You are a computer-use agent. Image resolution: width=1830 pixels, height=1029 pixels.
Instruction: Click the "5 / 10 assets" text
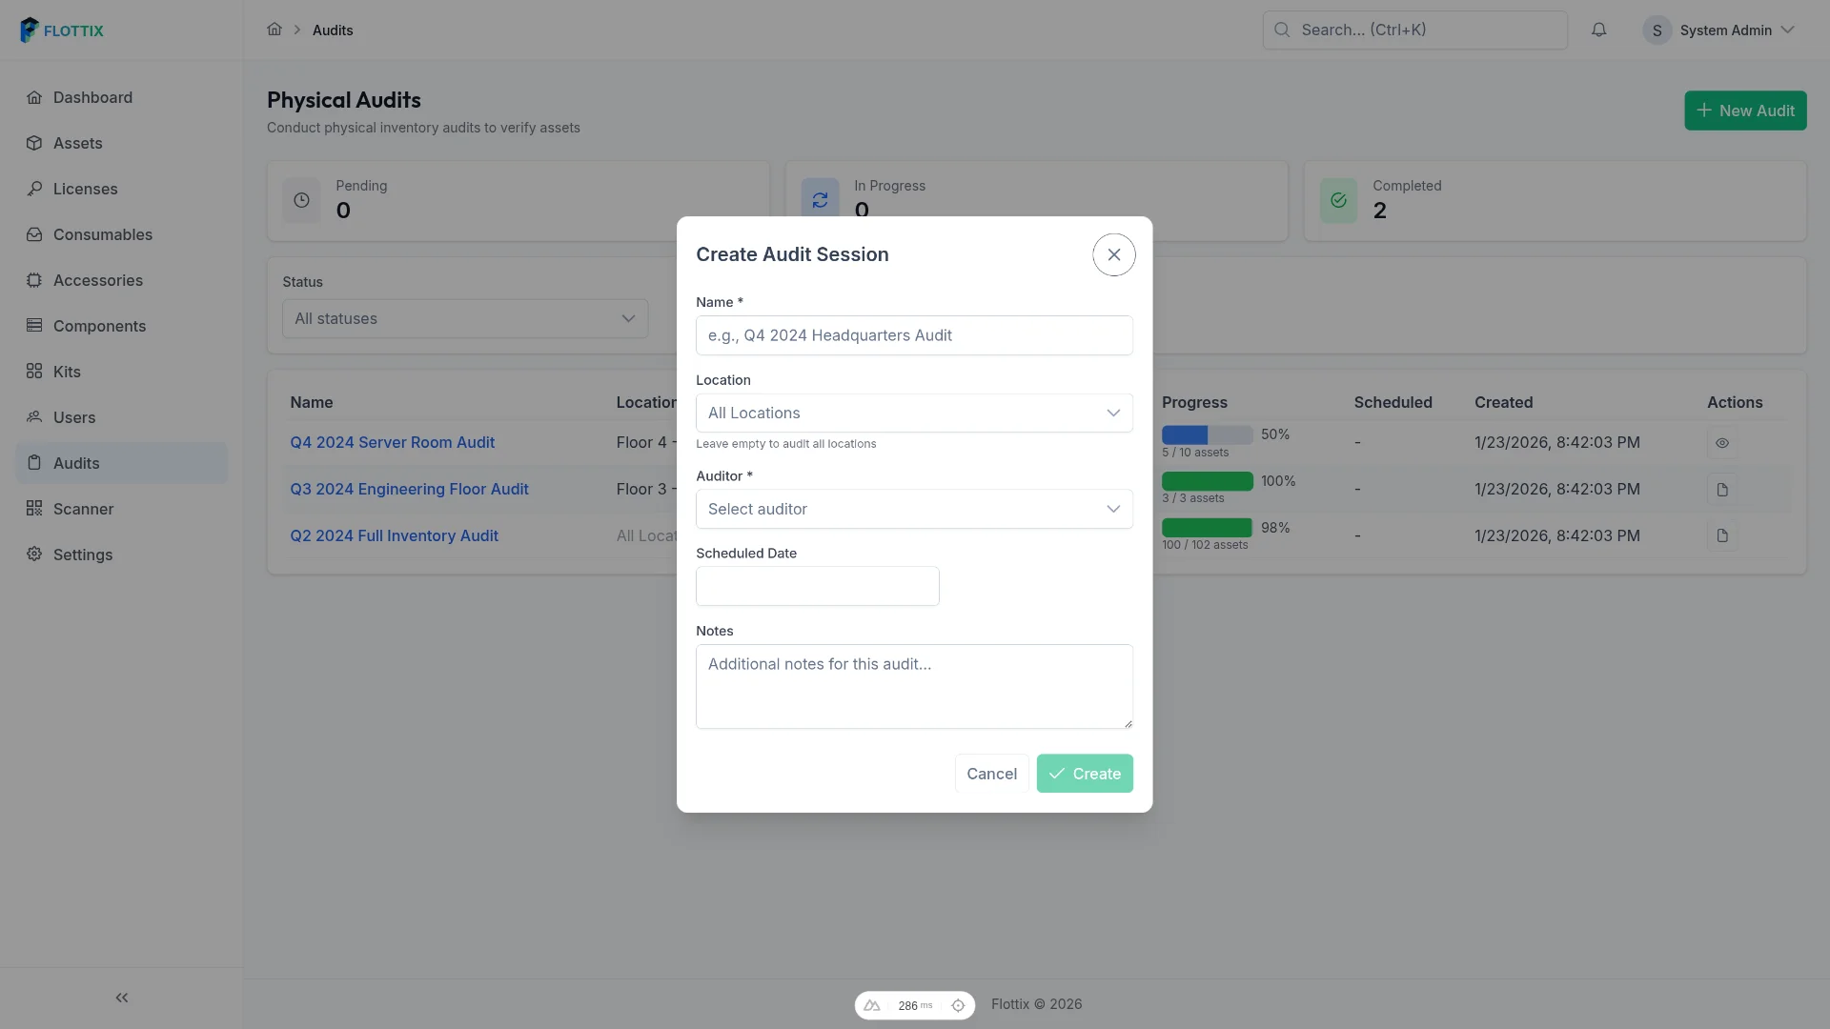click(1195, 453)
